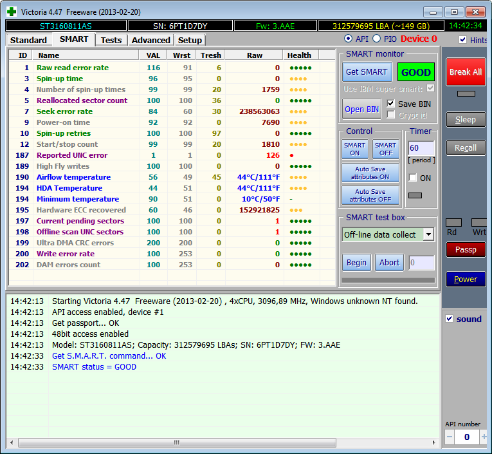
Task: Click the Tresh column header
Action: (210, 55)
